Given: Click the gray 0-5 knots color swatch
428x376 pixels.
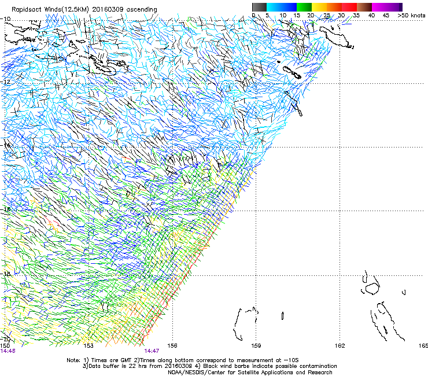Looking at the screenshot, I should click(259, 7).
